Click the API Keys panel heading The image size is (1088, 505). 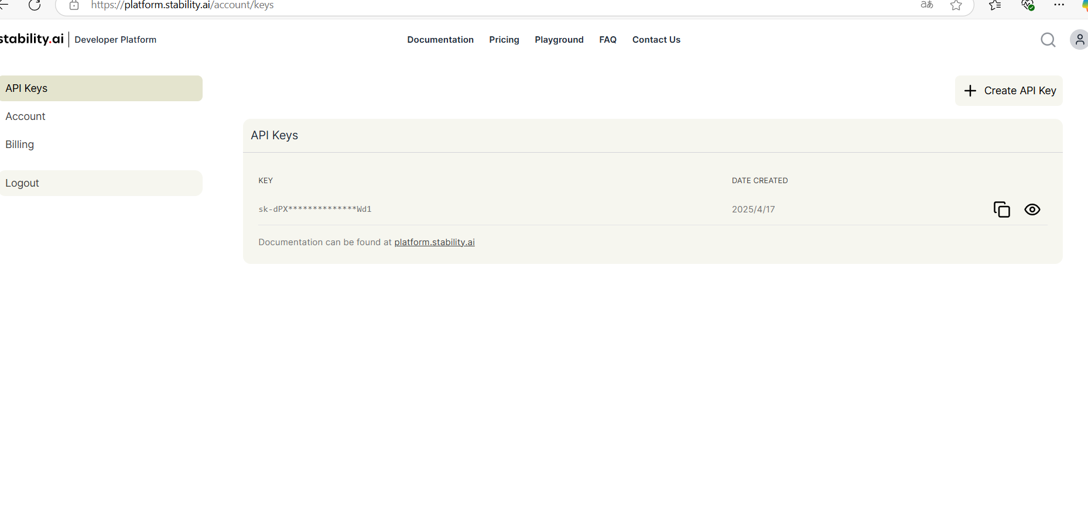point(275,135)
